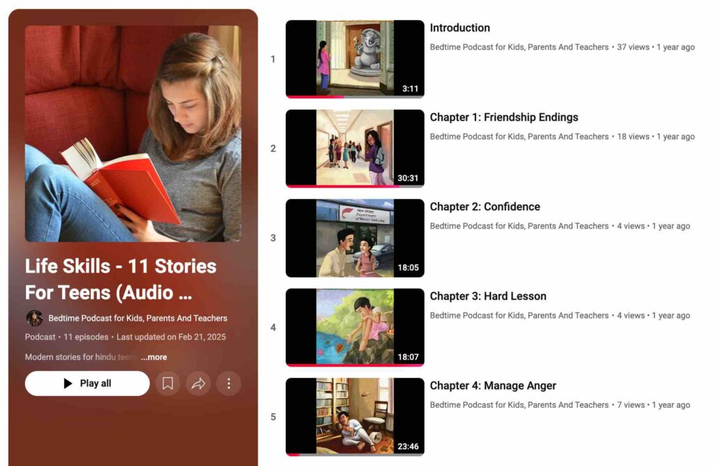The height and width of the screenshot is (466, 715).
Task: Click the share arrow icon
Action: [198, 384]
